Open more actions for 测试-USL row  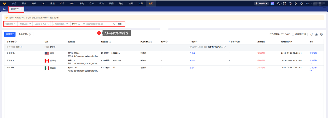[x=311, y=56]
